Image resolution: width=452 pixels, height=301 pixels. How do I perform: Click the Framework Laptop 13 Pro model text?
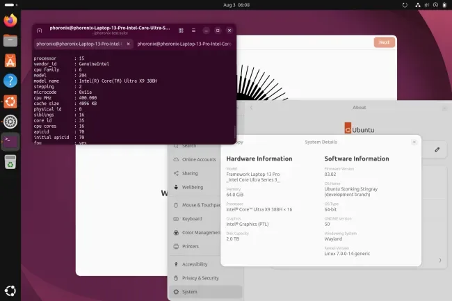click(253, 177)
